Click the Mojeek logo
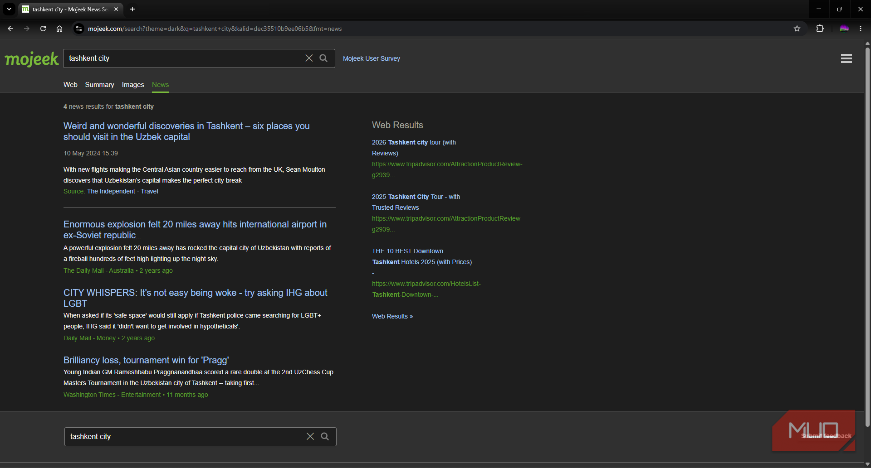Viewport: 871px width, 468px height. pyautogui.click(x=32, y=59)
